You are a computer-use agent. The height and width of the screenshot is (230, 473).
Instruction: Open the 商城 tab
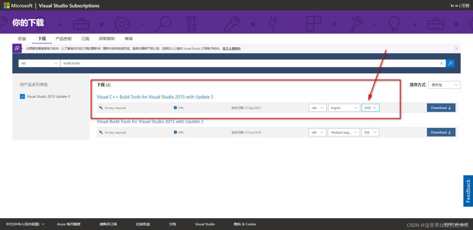[129, 39]
